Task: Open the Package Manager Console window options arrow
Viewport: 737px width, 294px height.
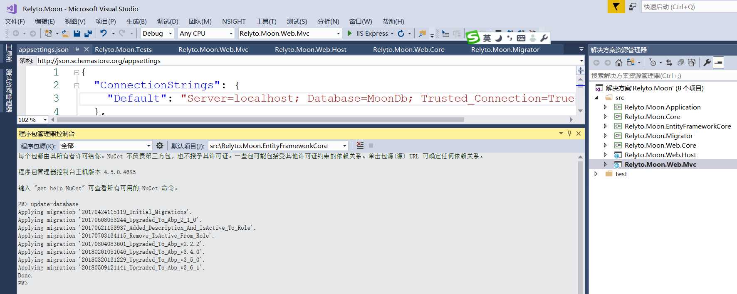Action: 561,134
